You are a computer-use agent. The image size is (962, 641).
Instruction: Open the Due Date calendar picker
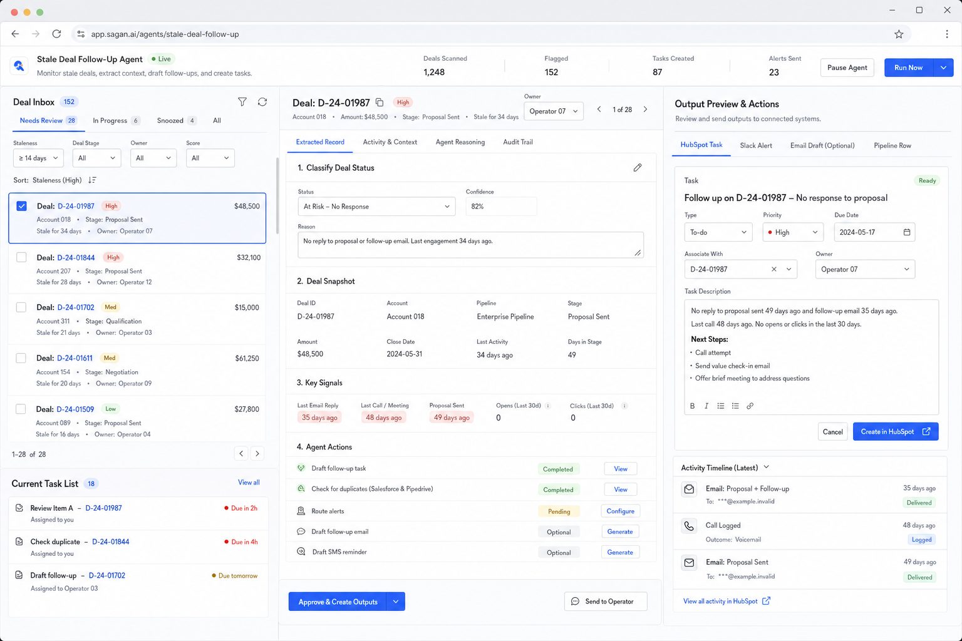pyautogui.click(x=907, y=232)
